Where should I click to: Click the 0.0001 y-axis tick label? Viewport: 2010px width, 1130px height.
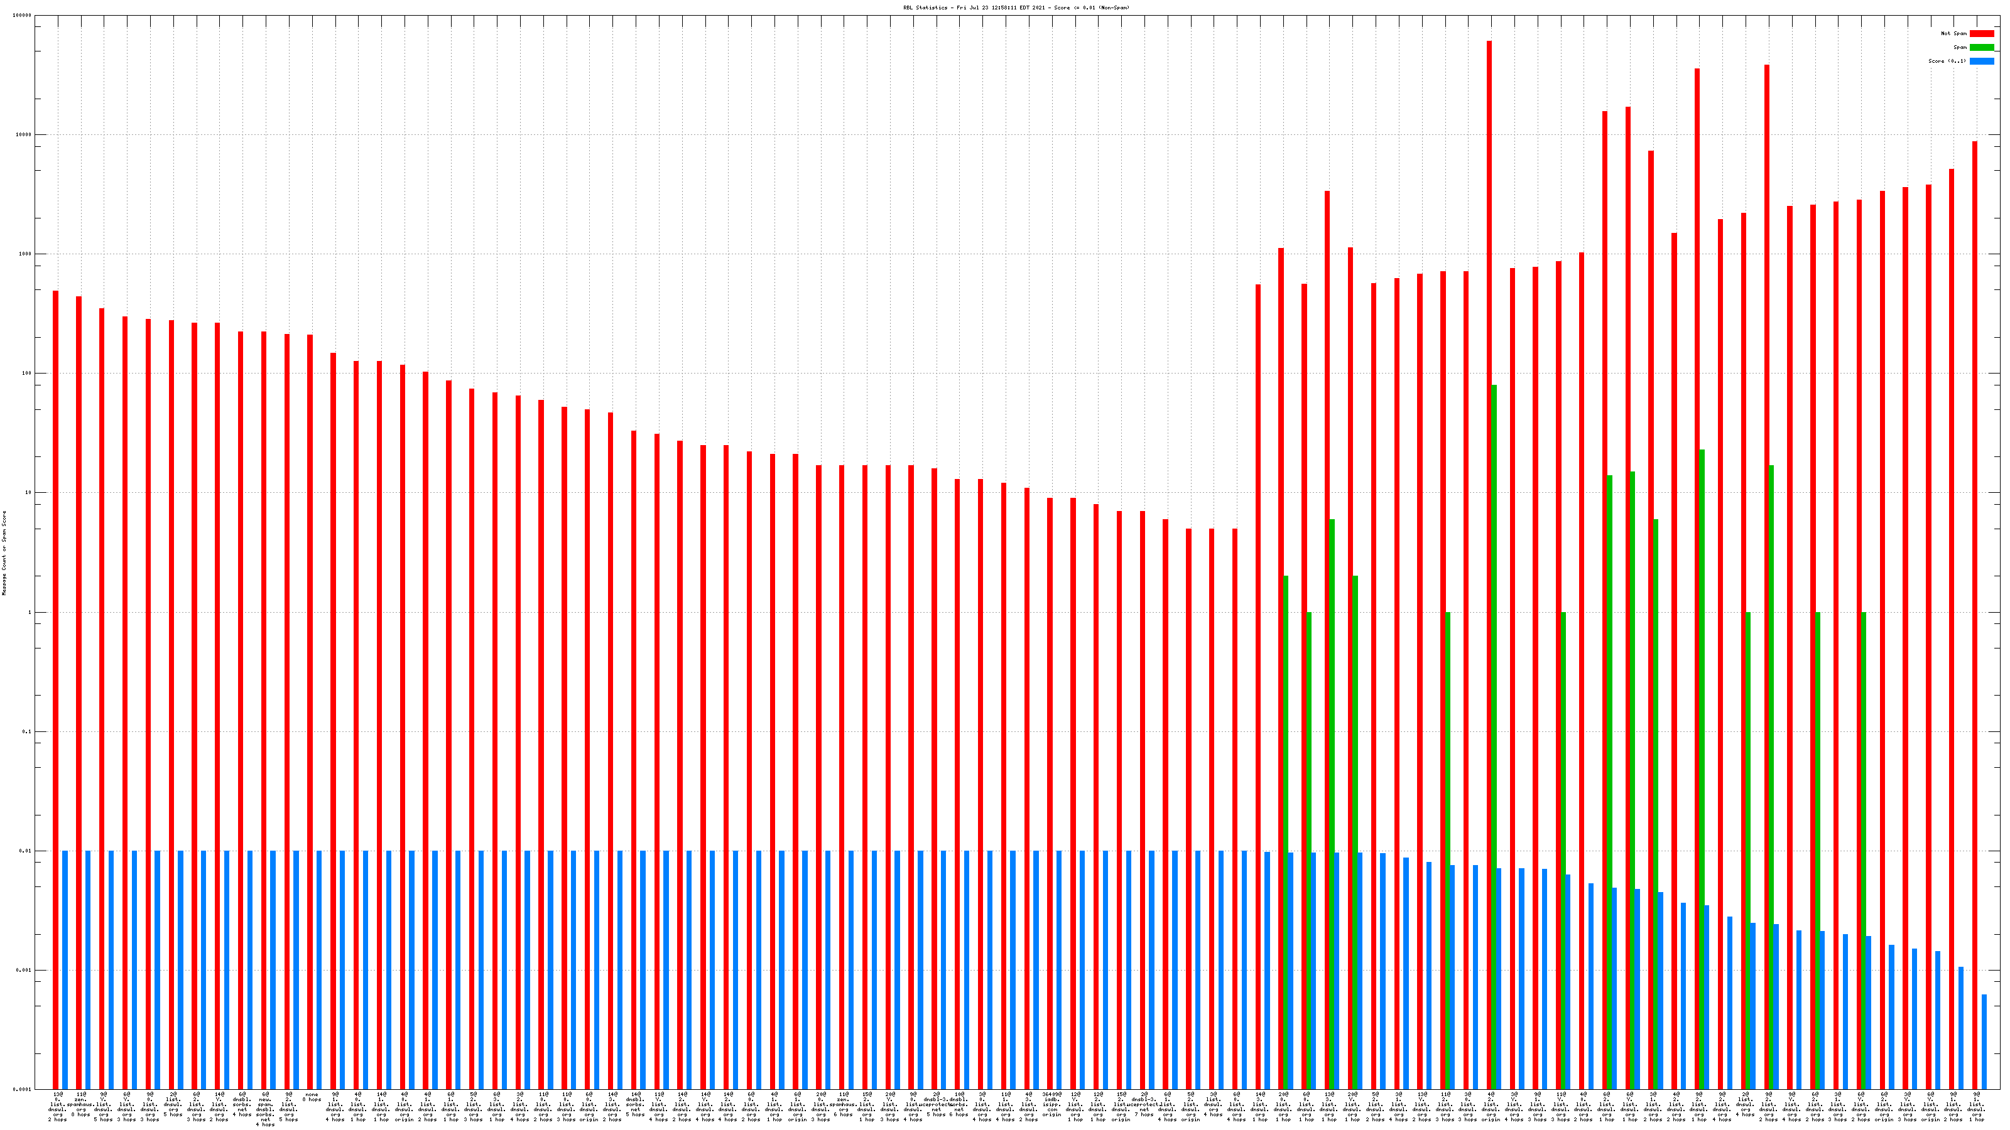pyautogui.click(x=23, y=1089)
